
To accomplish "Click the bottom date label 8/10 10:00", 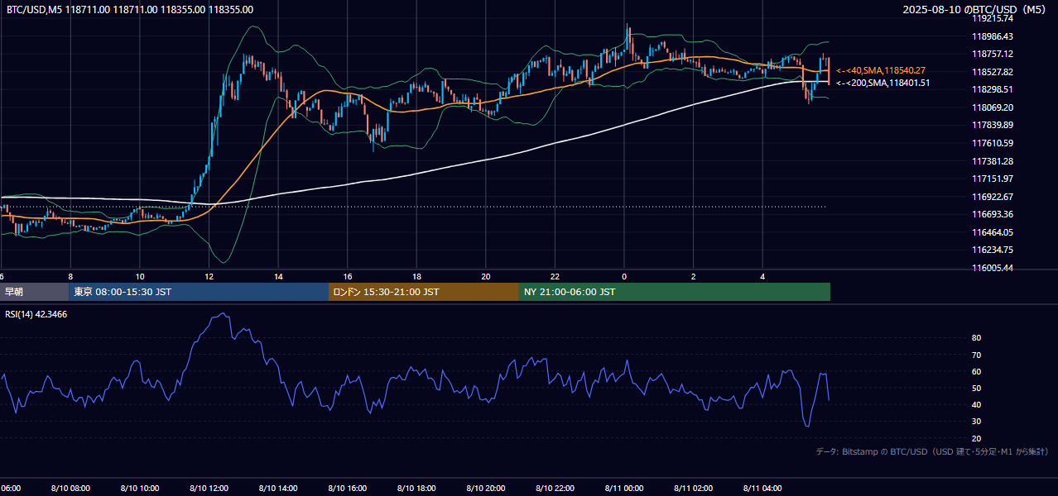I will 140,489.
